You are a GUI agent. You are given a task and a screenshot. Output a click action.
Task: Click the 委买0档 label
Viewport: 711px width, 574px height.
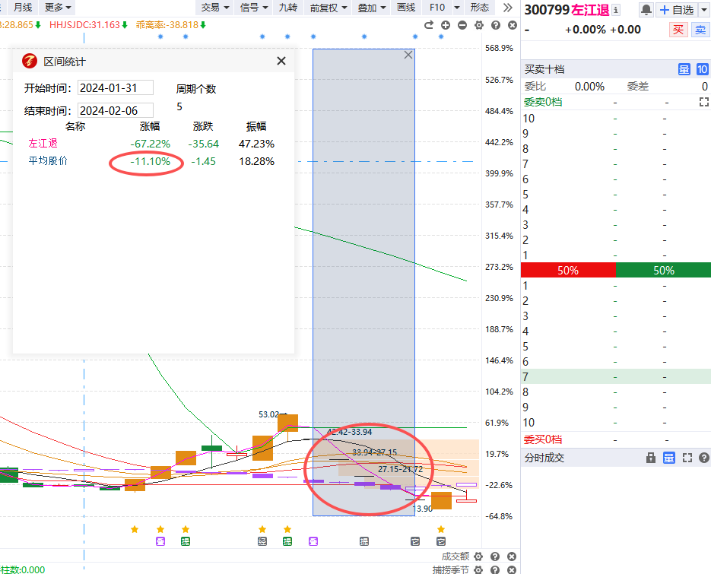pos(543,439)
